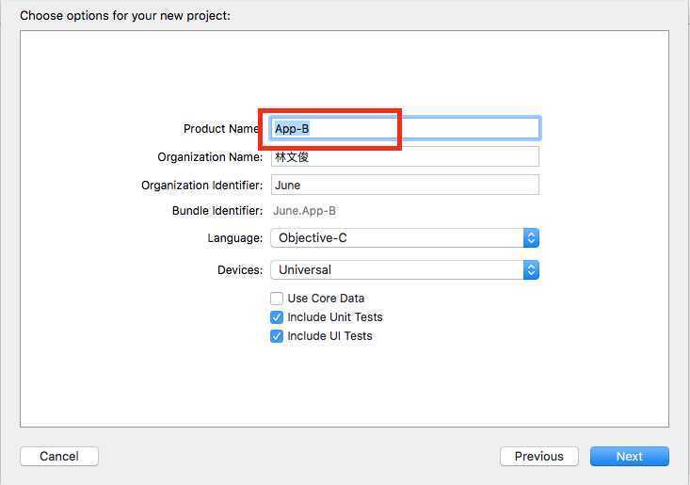Click the "Organization Name:" label
The height and width of the screenshot is (485, 690).
click(210, 157)
